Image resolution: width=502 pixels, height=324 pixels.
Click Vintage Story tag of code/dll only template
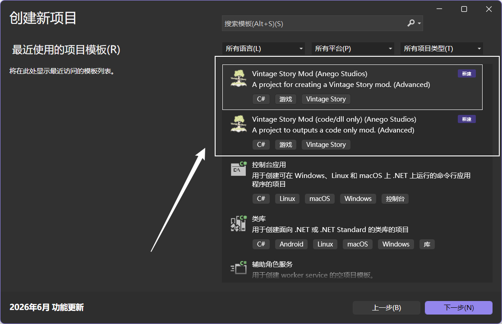coord(326,145)
